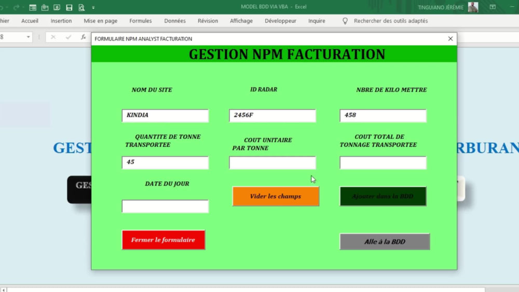Click the lightbulb Tell Me icon
Screen dimensions: 519x292
345,21
